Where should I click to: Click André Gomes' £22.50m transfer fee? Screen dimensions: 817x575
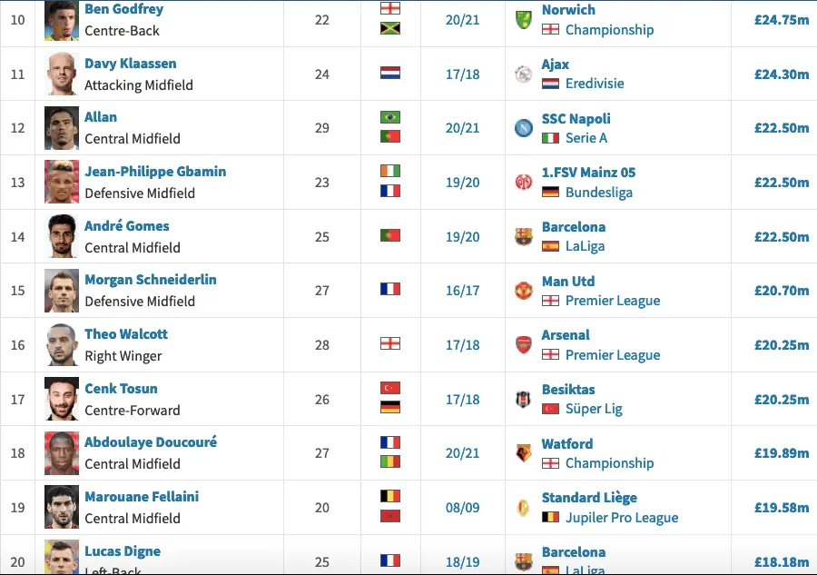pos(781,237)
